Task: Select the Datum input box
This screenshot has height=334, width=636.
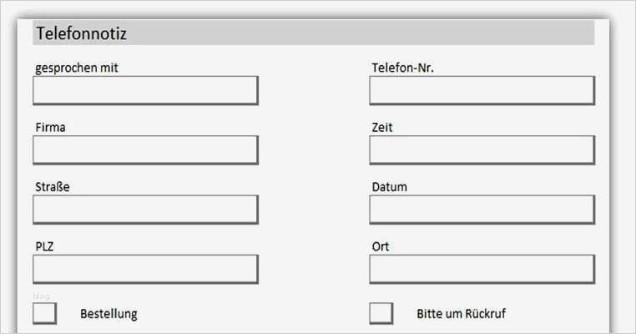Action: (x=482, y=210)
